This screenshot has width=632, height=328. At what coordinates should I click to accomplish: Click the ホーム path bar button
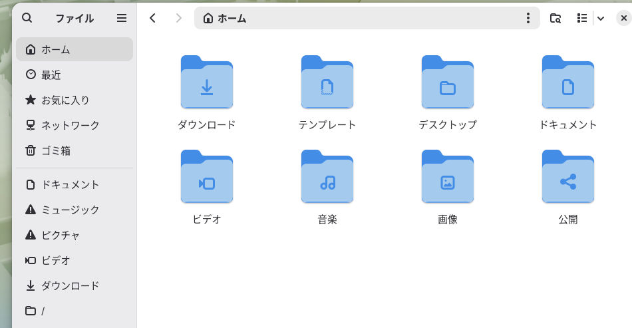[225, 18]
